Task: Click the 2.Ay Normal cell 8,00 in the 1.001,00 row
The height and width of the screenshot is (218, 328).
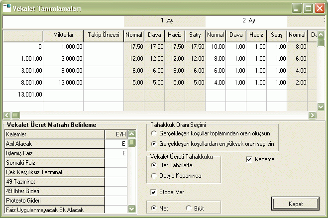Action: pyautogui.click(x=216, y=60)
